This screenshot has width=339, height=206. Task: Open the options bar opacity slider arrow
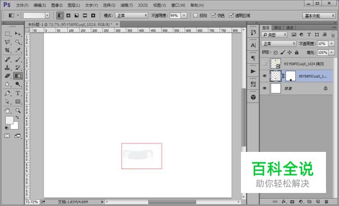click(184, 16)
